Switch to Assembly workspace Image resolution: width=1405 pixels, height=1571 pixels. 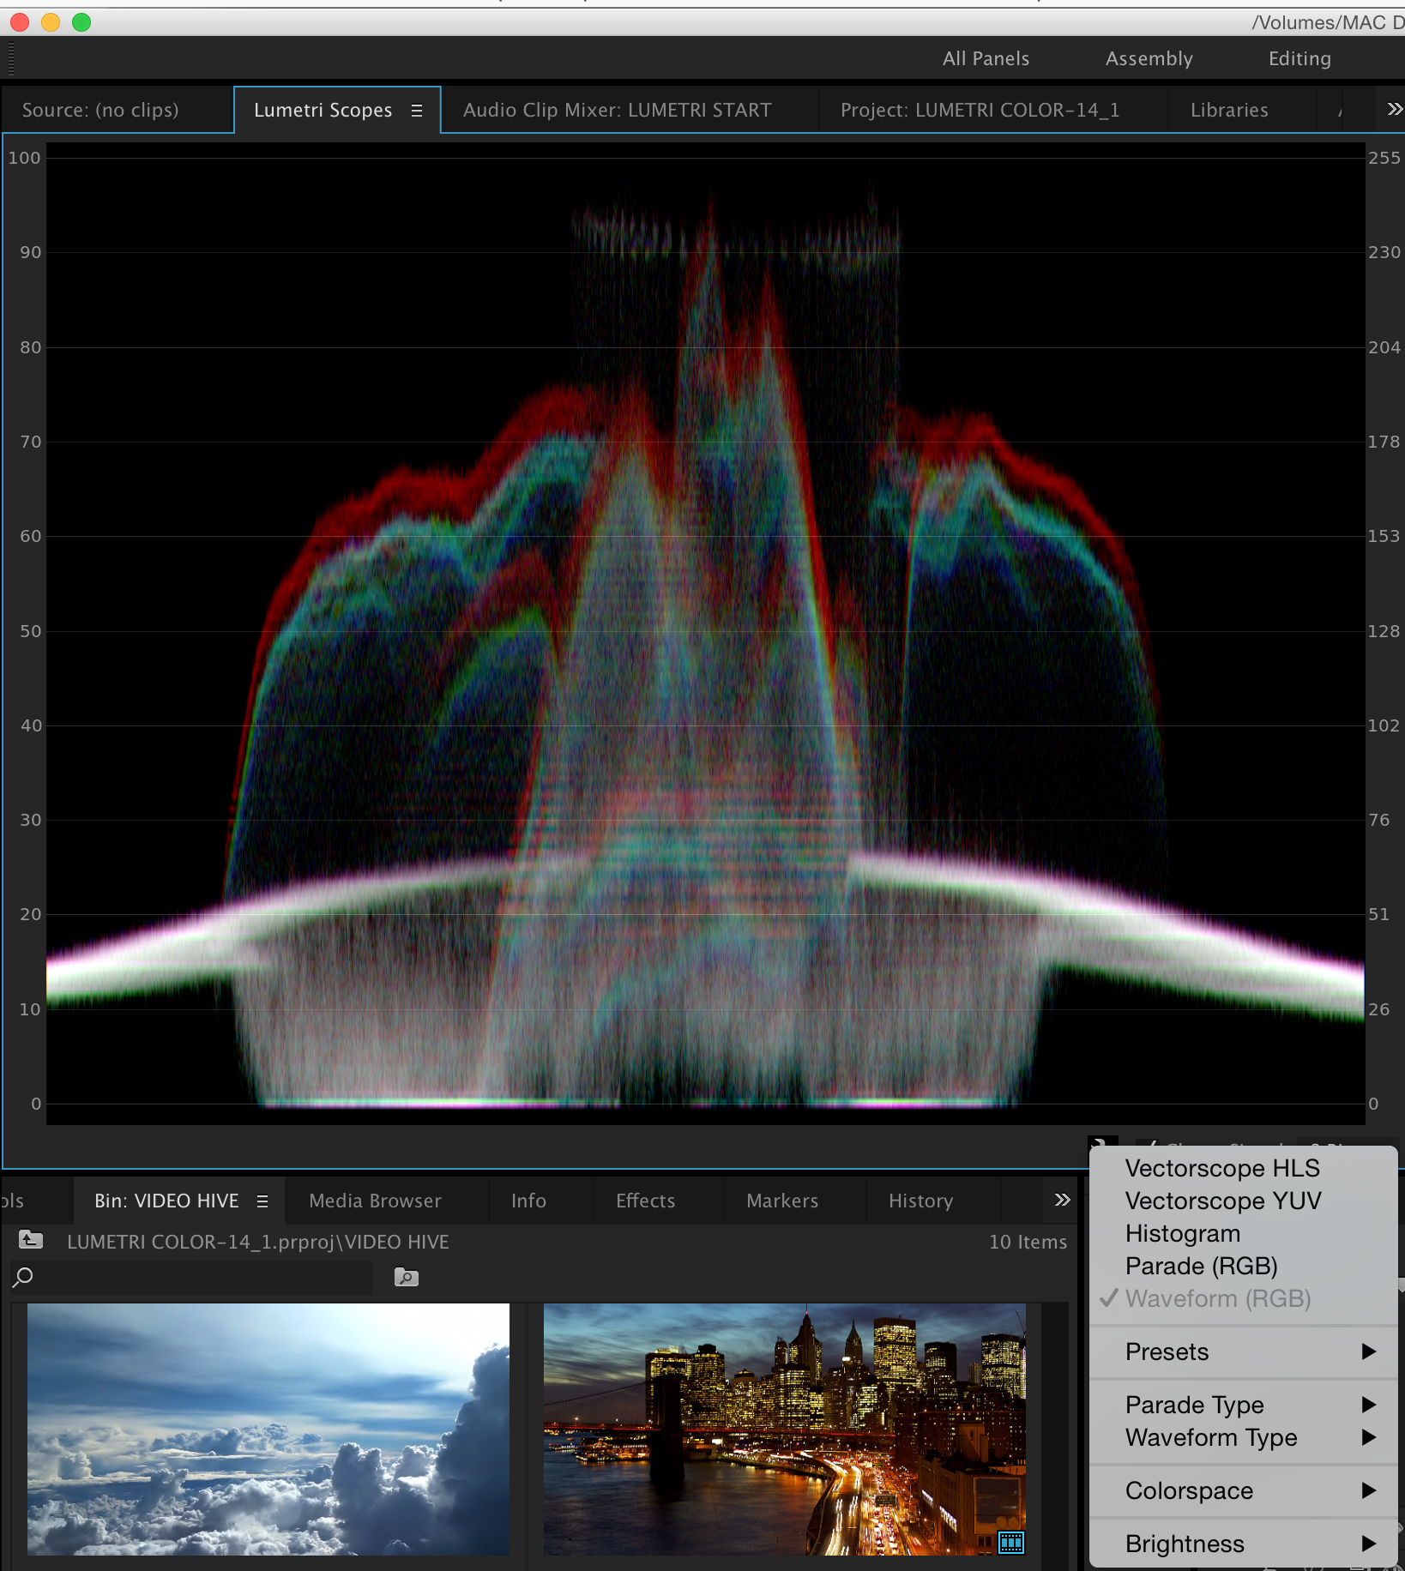click(x=1149, y=58)
